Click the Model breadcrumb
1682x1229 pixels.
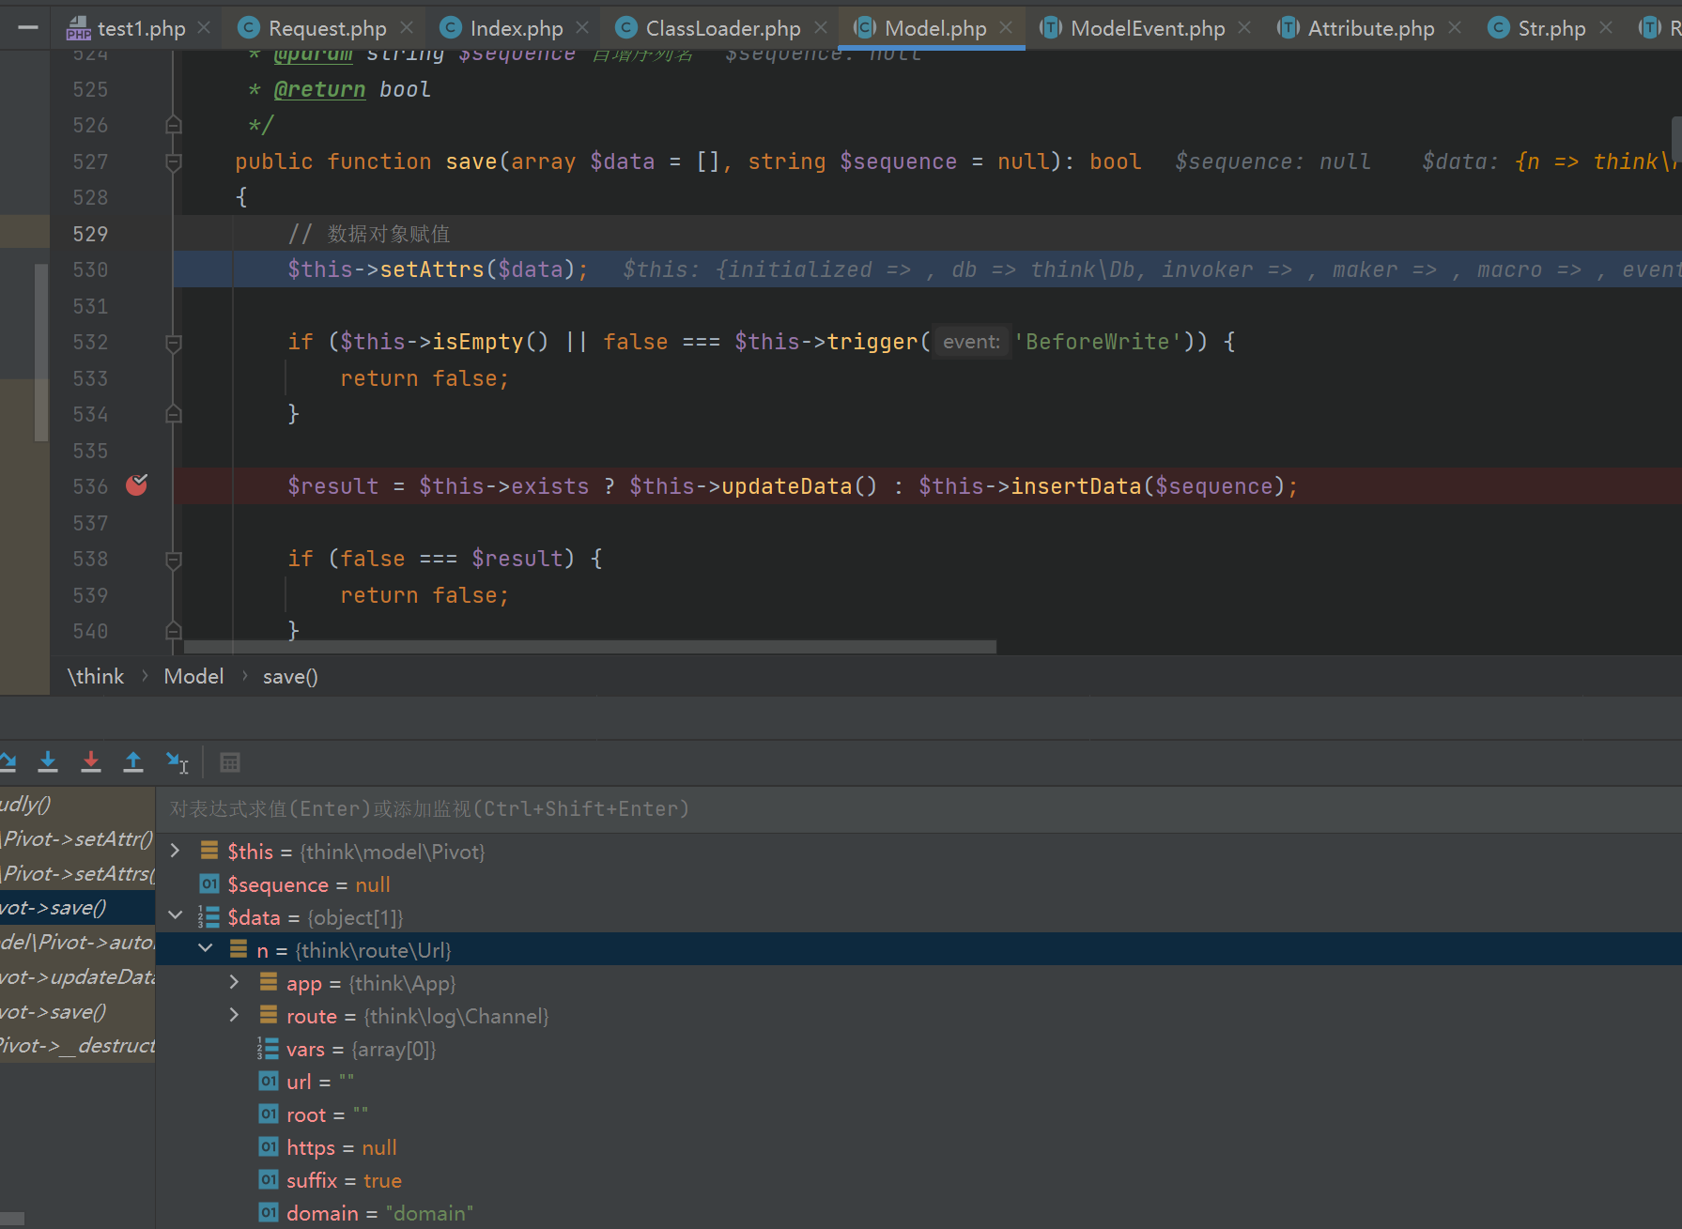click(193, 676)
